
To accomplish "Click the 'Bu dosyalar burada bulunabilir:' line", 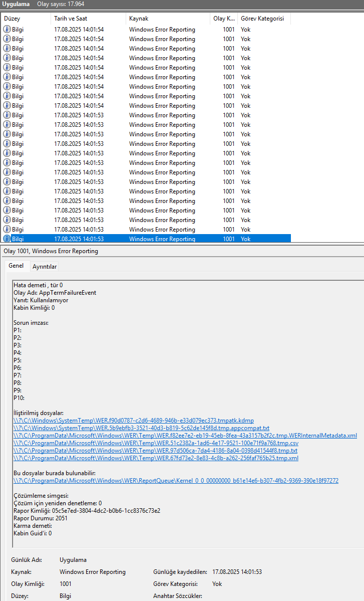I will 55,473.
